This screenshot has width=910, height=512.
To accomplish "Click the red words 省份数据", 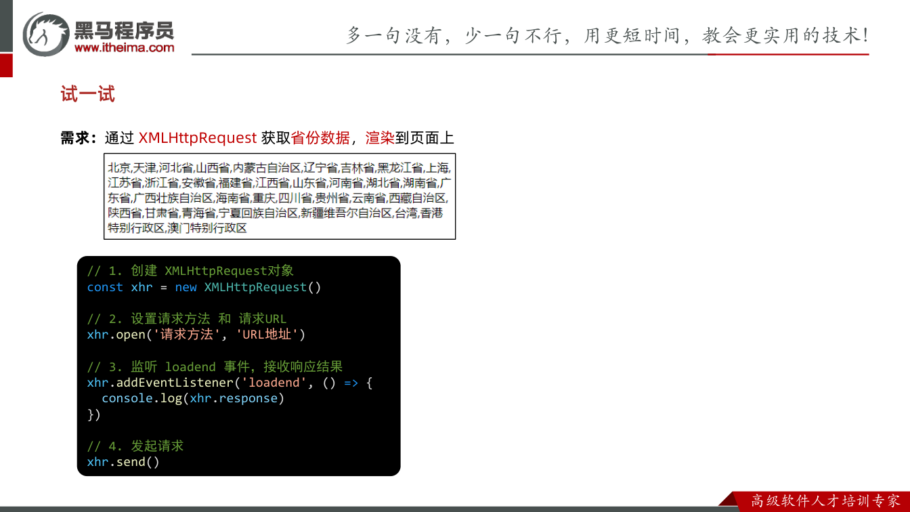I will point(320,138).
